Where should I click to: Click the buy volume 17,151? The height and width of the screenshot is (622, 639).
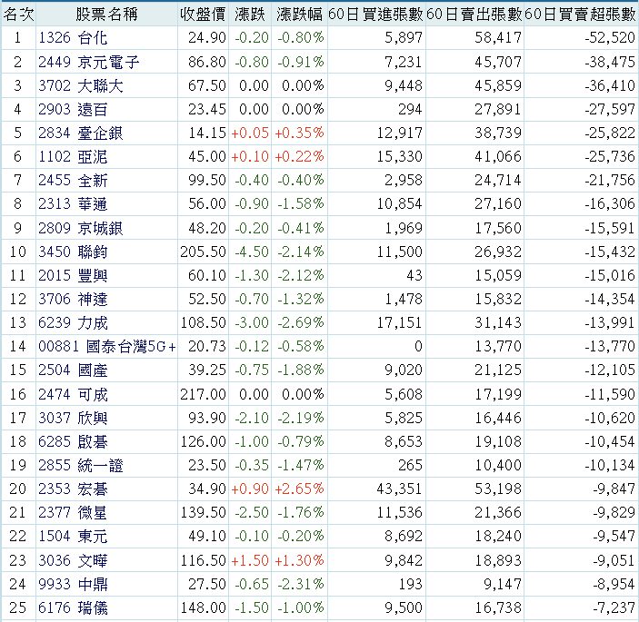tap(399, 322)
